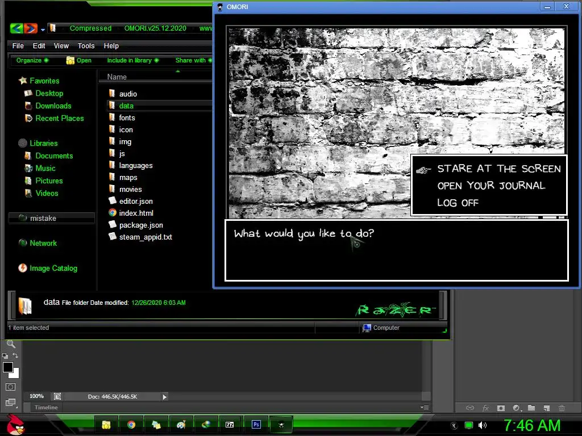582x436 pixels.
Task: Open the View menu in Explorer
Action: click(x=61, y=45)
